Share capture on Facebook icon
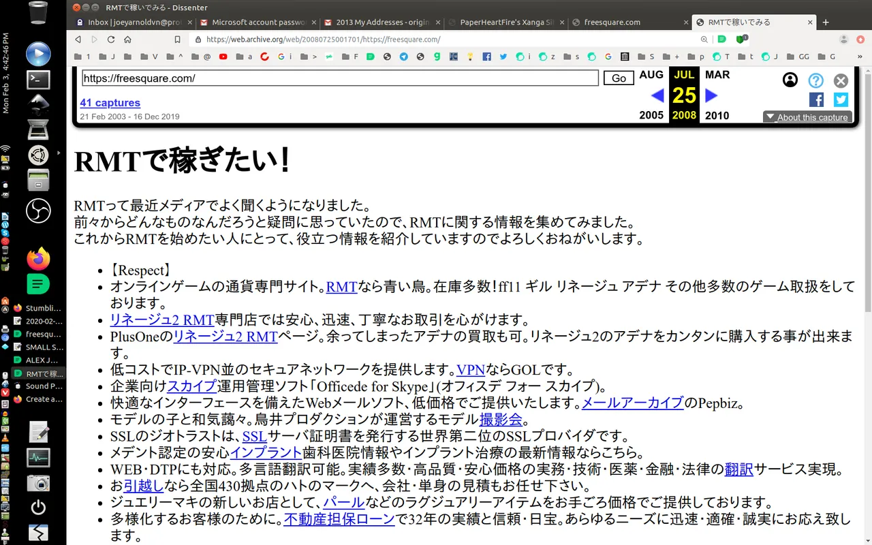The image size is (872, 545). [x=816, y=99]
